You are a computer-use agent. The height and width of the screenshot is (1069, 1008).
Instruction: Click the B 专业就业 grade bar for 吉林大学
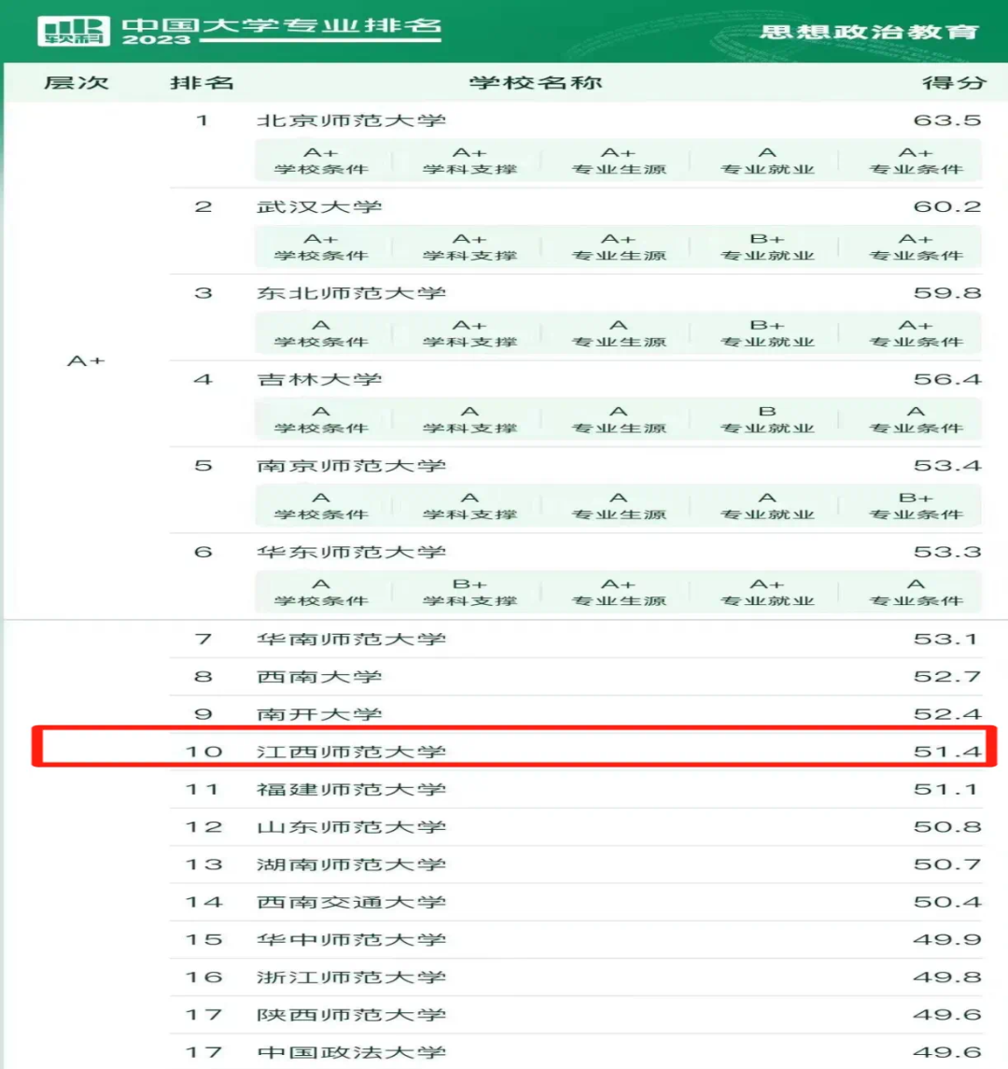click(x=769, y=419)
